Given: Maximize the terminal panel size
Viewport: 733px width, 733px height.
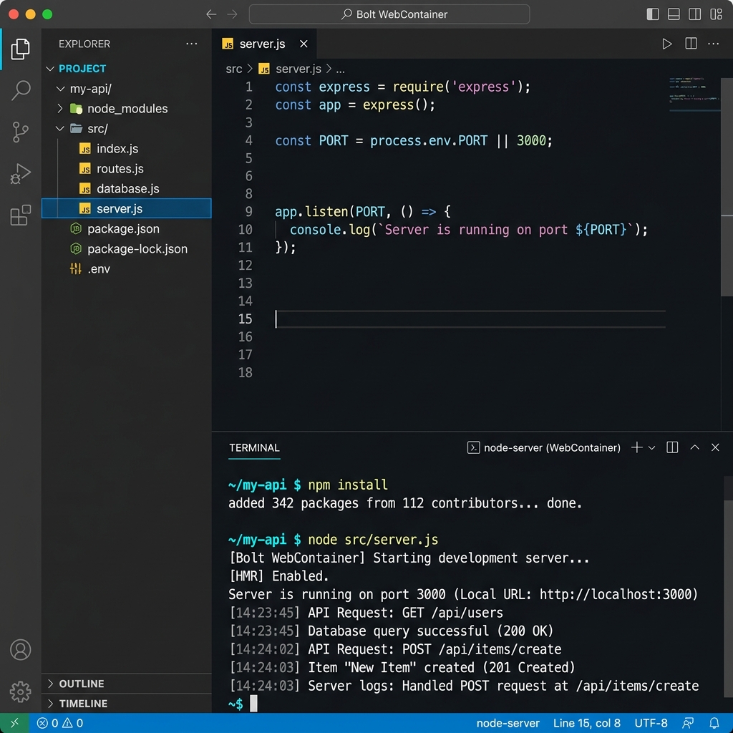Looking at the screenshot, I should [x=694, y=447].
